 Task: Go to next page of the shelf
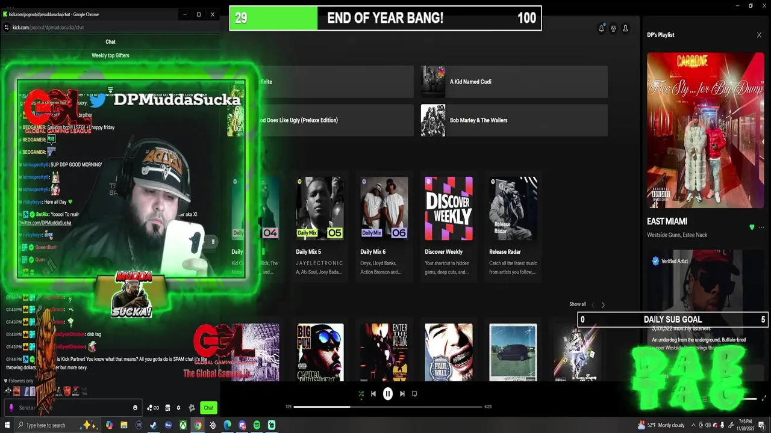pyautogui.click(x=603, y=305)
